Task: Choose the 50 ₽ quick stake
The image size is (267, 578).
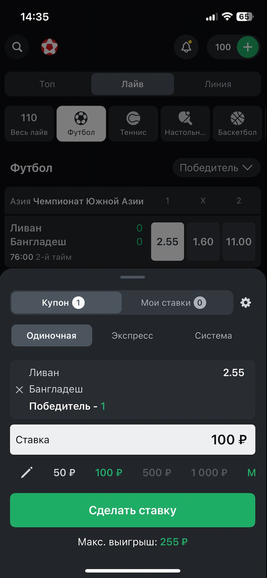Action: [x=64, y=473]
